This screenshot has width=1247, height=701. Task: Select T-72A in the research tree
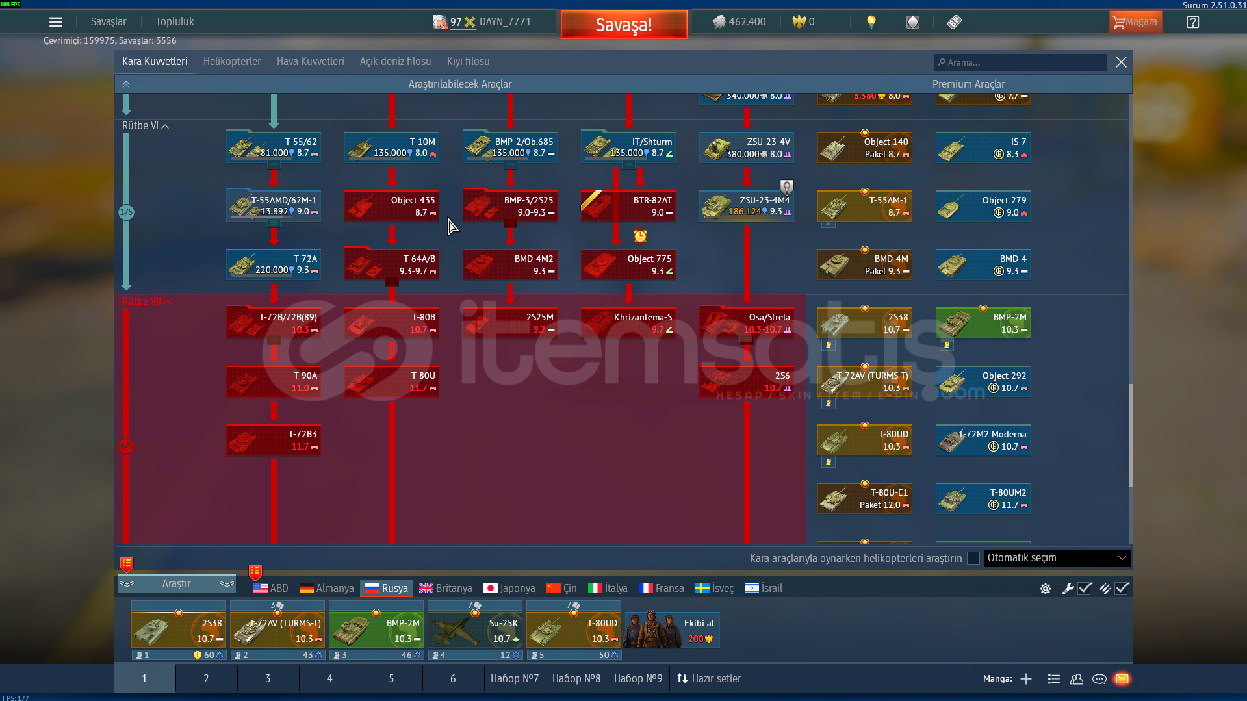pos(274,265)
